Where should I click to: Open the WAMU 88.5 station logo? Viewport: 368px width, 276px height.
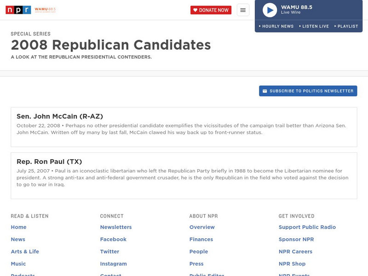(x=46, y=10)
